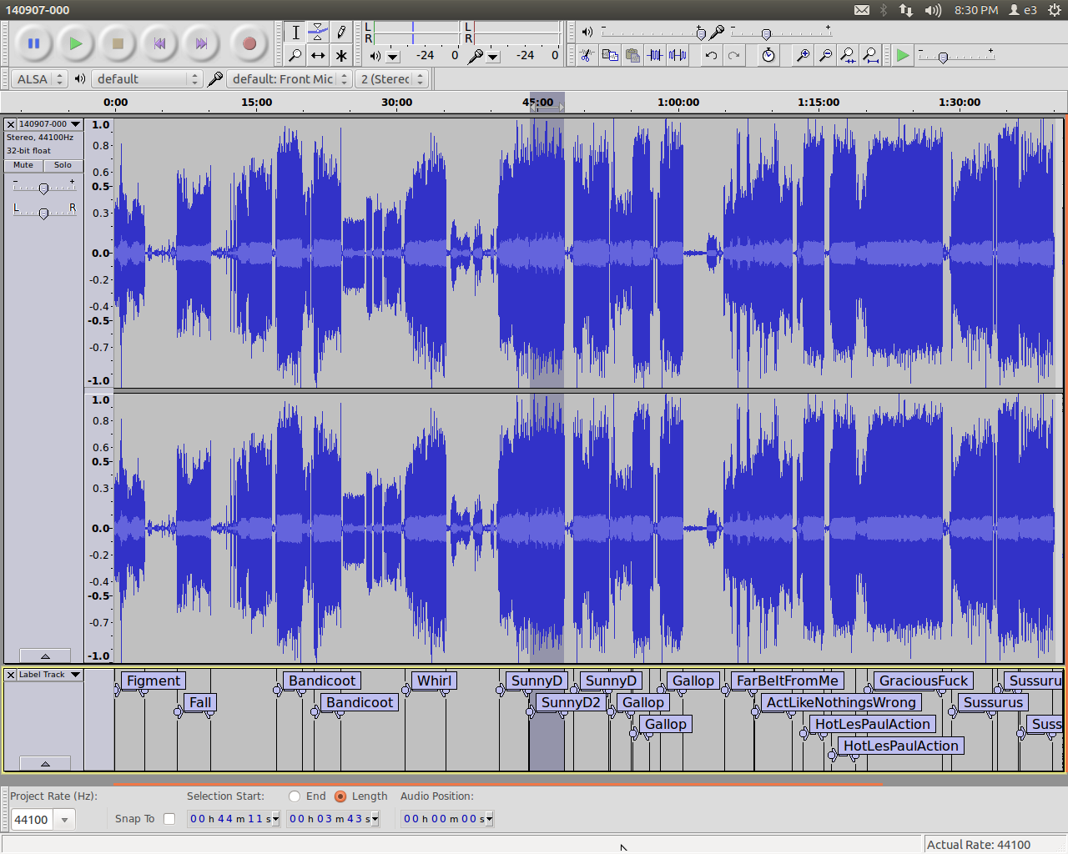
Task: Click the playback speed slider handle
Action: (943, 58)
